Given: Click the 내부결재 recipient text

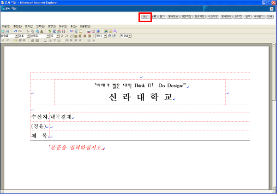Looking at the screenshot, I should pos(61,117).
